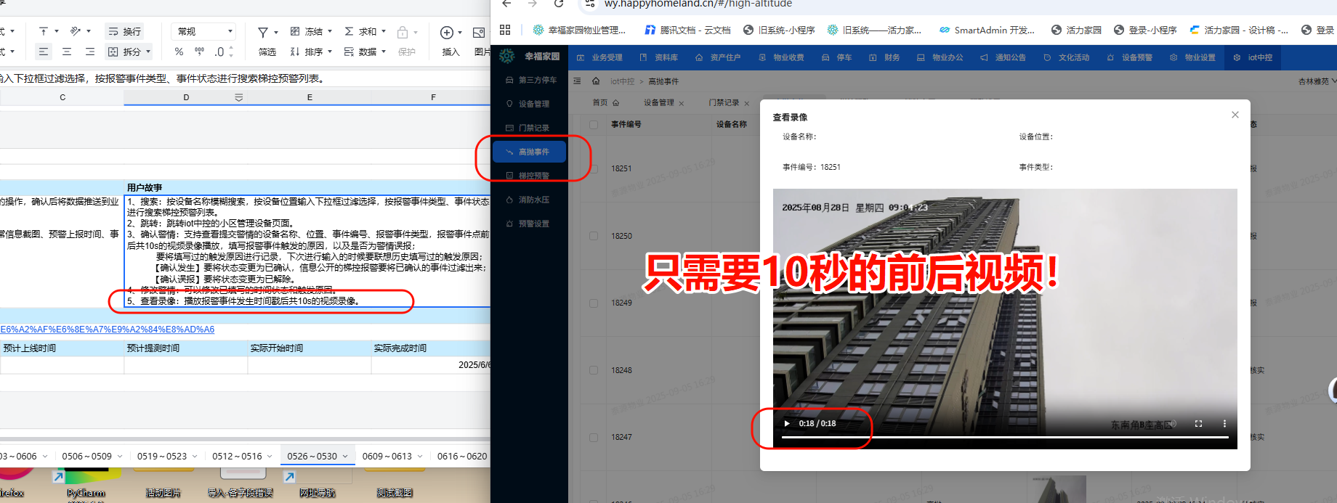
Task: Check the row checkbox for event 18248
Action: (x=594, y=370)
